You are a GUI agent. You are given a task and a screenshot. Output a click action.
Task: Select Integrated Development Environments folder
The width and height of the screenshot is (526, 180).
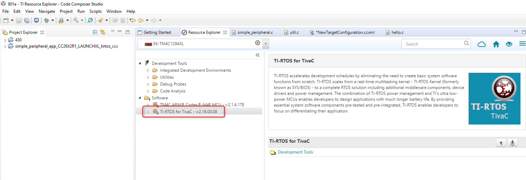195,70
